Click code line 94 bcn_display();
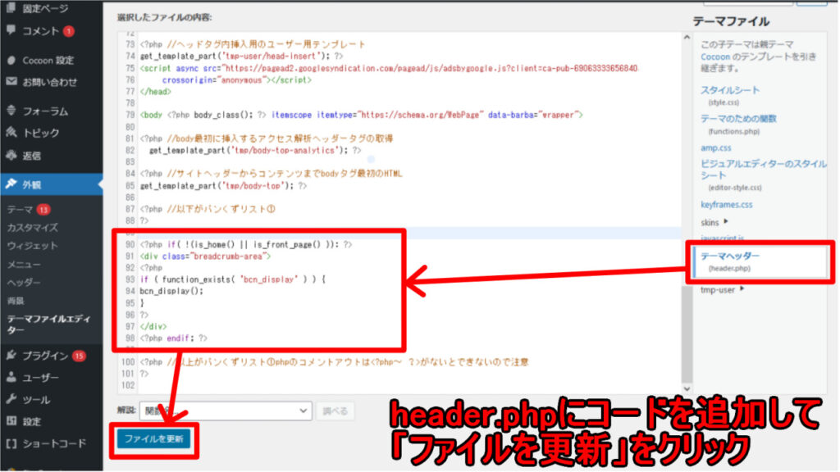Image resolution: width=840 pixels, height=472 pixels. (172, 291)
